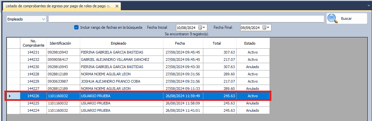The width and height of the screenshot is (372, 121).
Task: Click date 27/08/2024 09:43:30 cell
Action: point(183,67)
